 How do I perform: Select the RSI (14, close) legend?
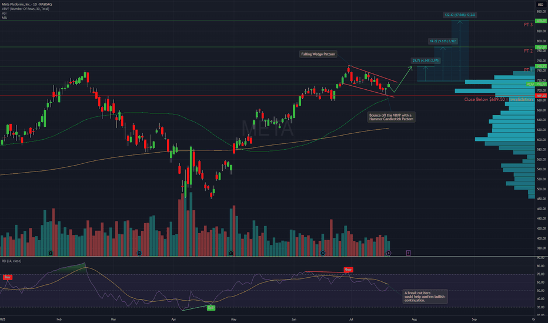click(12, 261)
